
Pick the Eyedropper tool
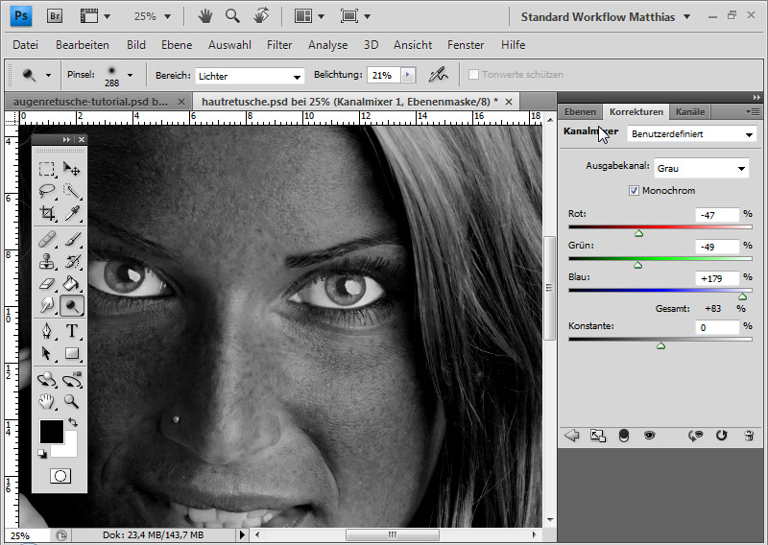pyautogui.click(x=72, y=214)
